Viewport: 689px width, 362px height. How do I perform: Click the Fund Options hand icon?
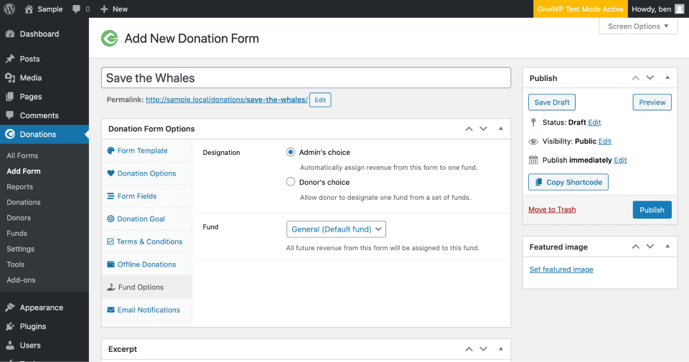111,287
